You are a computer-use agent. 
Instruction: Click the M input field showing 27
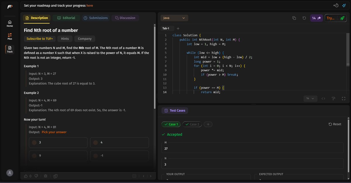[252, 148]
